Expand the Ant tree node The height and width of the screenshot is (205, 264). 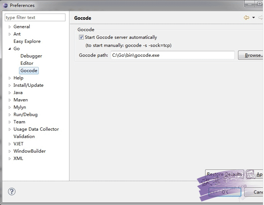click(x=10, y=34)
